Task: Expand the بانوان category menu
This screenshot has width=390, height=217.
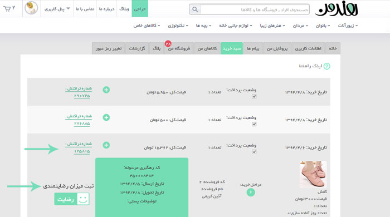Action: (x=323, y=26)
